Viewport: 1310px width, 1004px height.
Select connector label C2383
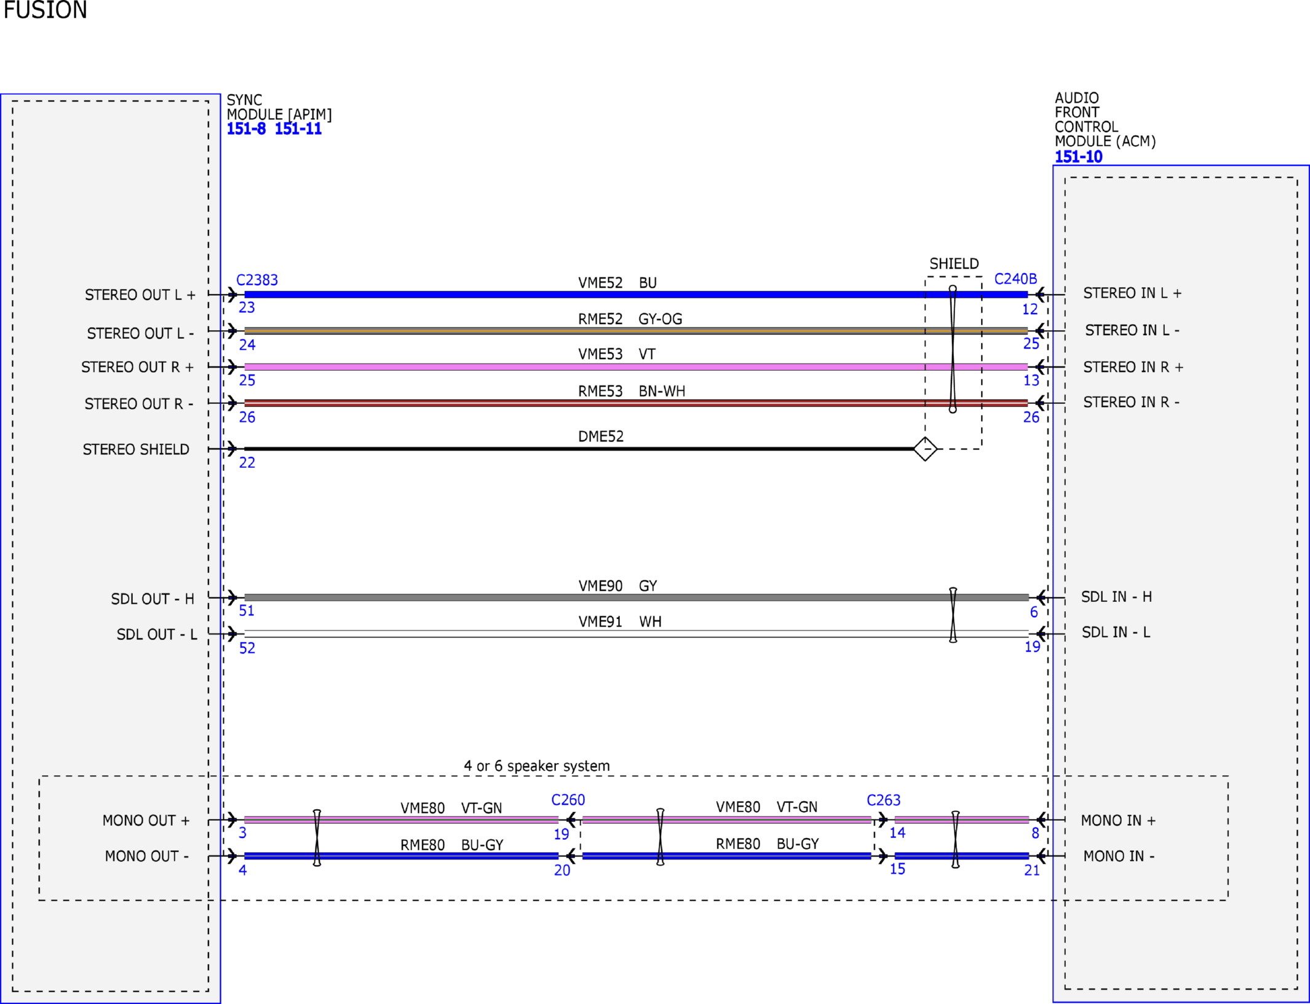[257, 280]
